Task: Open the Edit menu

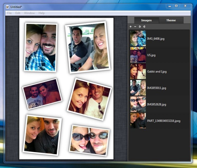Action: [18, 13]
